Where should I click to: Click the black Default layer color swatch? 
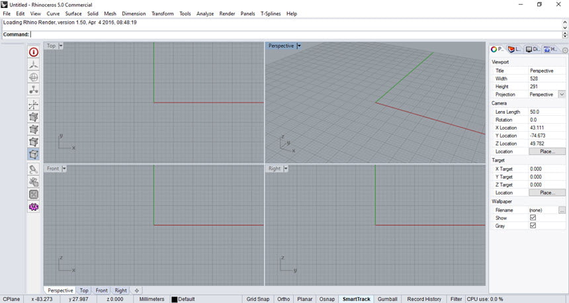174,300
